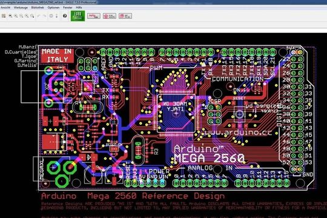Click the Zoom out magnifier icon

pos(21,16)
